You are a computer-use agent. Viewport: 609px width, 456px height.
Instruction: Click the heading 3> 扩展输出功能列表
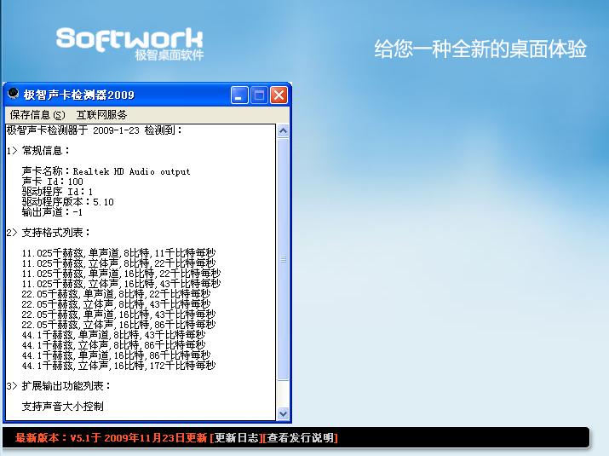coord(59,386)
